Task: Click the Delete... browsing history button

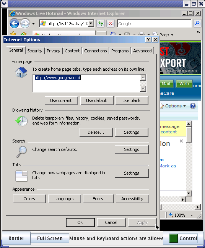Action: click(96, 132)
